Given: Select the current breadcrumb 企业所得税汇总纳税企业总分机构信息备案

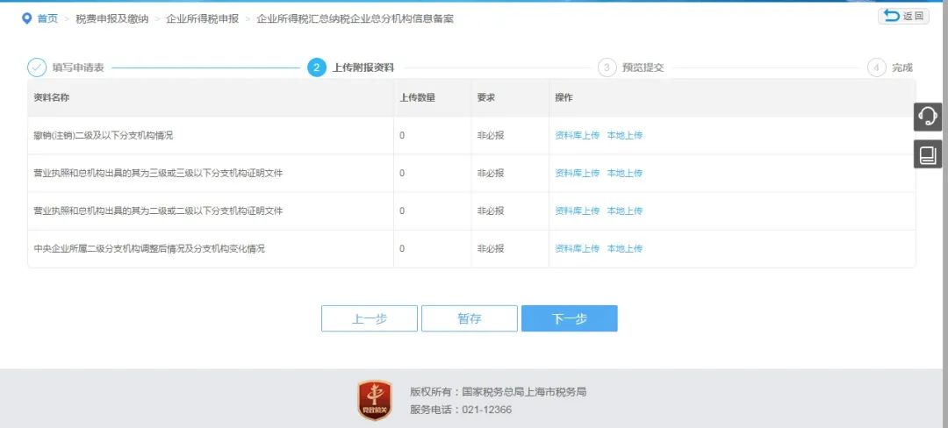Looking at the screenshot, I should [355, 18].
